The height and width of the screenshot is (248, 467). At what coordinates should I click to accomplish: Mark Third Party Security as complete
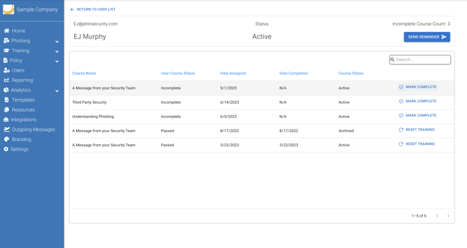coord(417,102)
